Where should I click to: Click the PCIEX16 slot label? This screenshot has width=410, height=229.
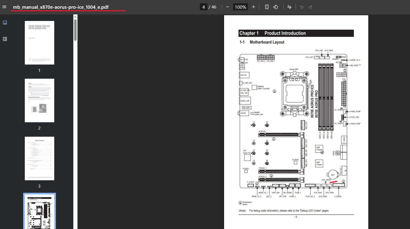click(262, 132)
